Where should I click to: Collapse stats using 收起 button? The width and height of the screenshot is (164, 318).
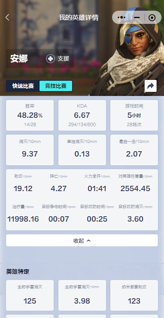(82, 241)
